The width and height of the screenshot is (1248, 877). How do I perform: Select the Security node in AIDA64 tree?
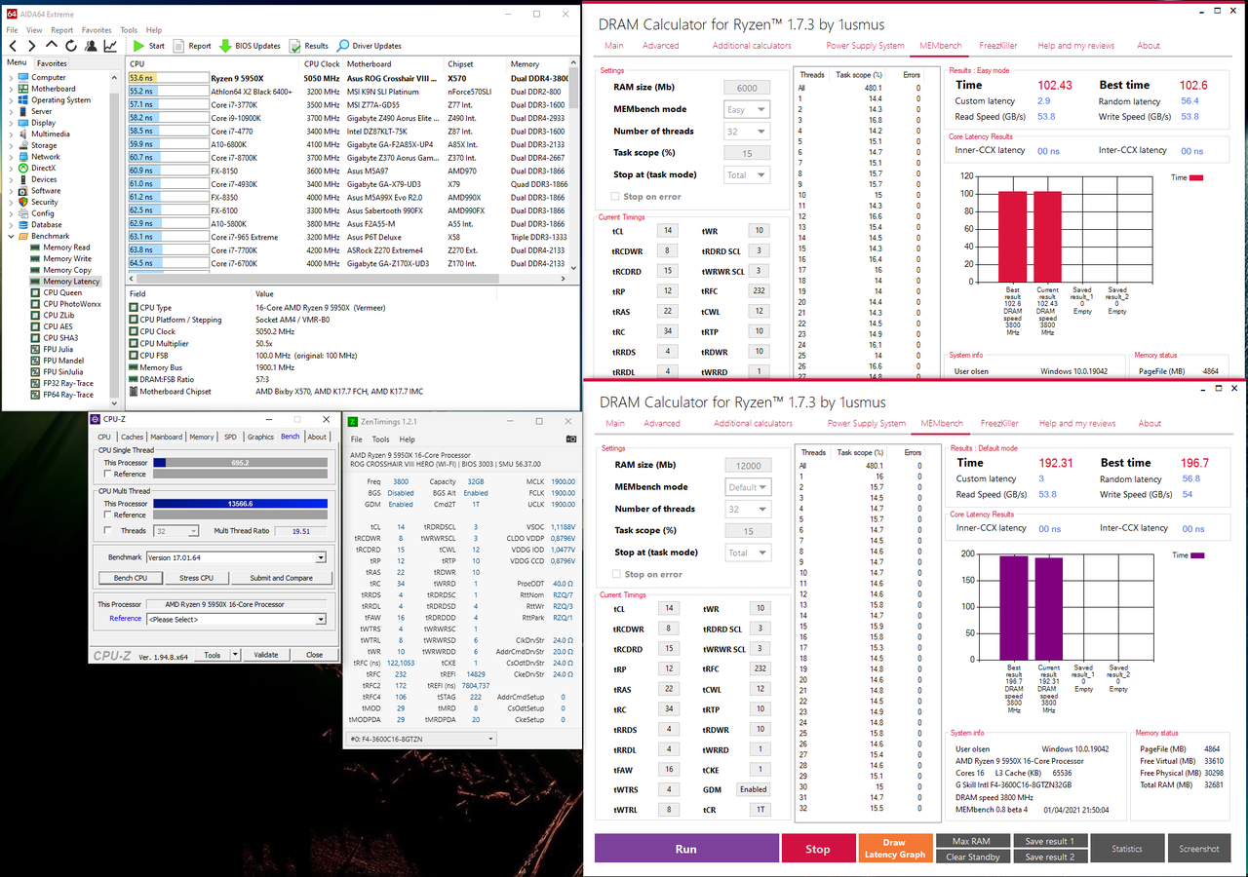pyautogui.click(x=44, y=202)
